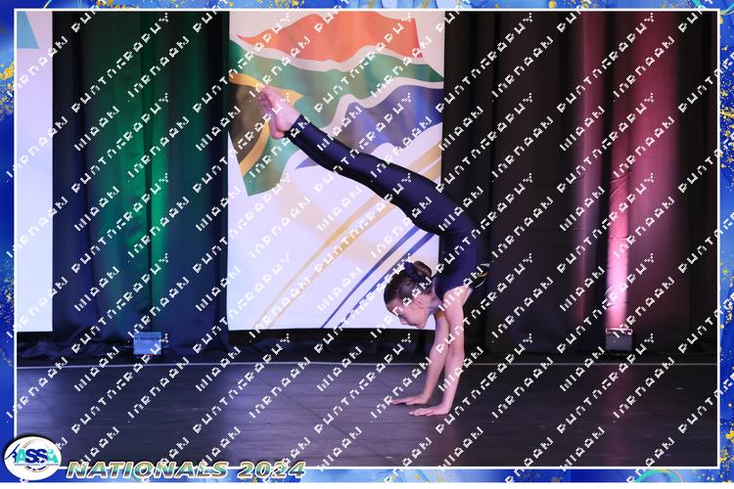Click the "NATIONALS 2024" caption text
Viewport: 734px width, 489px height.
click(x=186, y=469)
